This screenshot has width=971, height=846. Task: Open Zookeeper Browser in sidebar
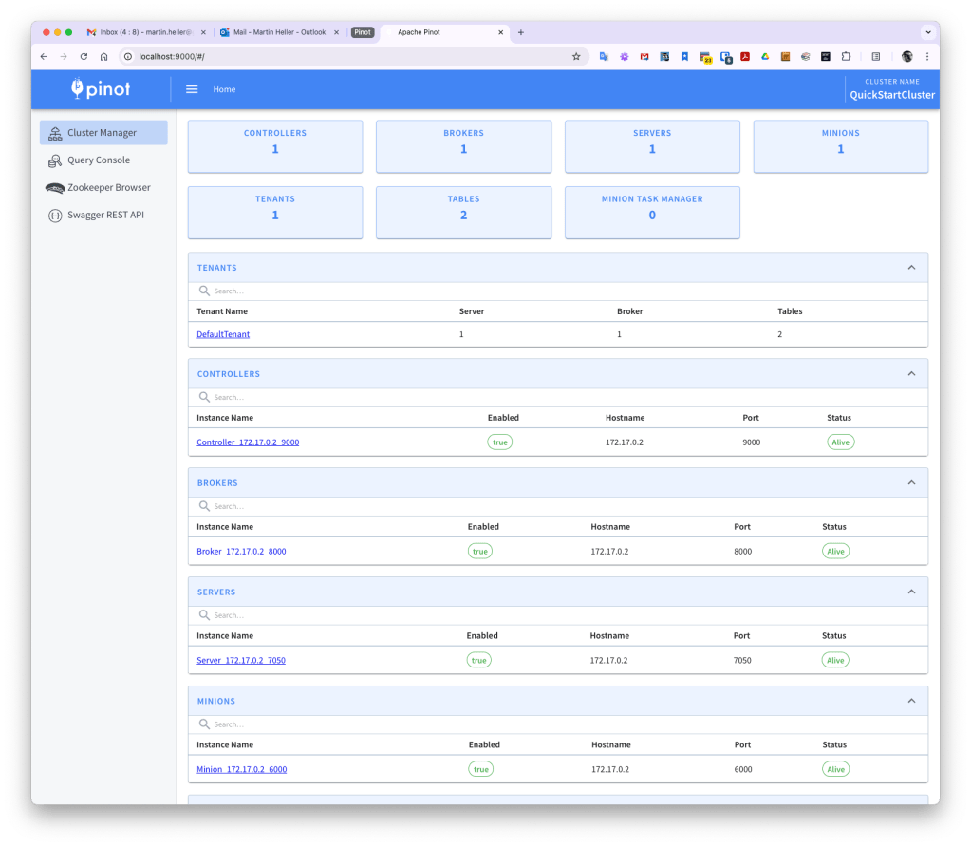tap(108, 188)
